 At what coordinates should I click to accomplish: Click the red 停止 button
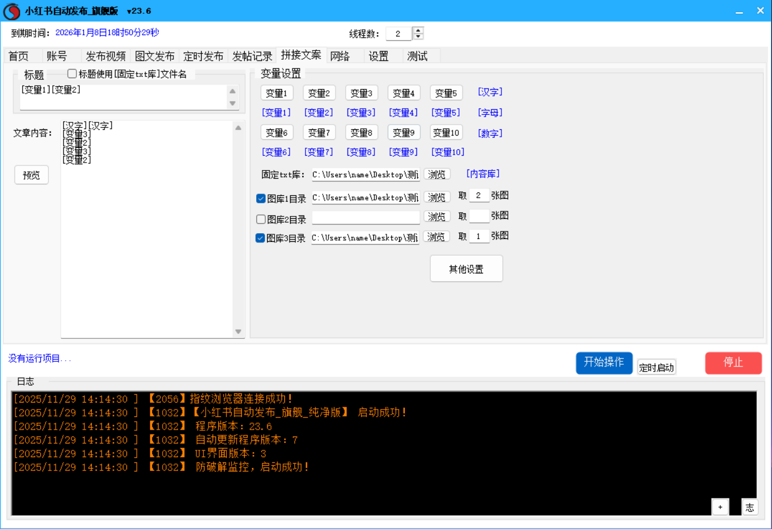733,362
